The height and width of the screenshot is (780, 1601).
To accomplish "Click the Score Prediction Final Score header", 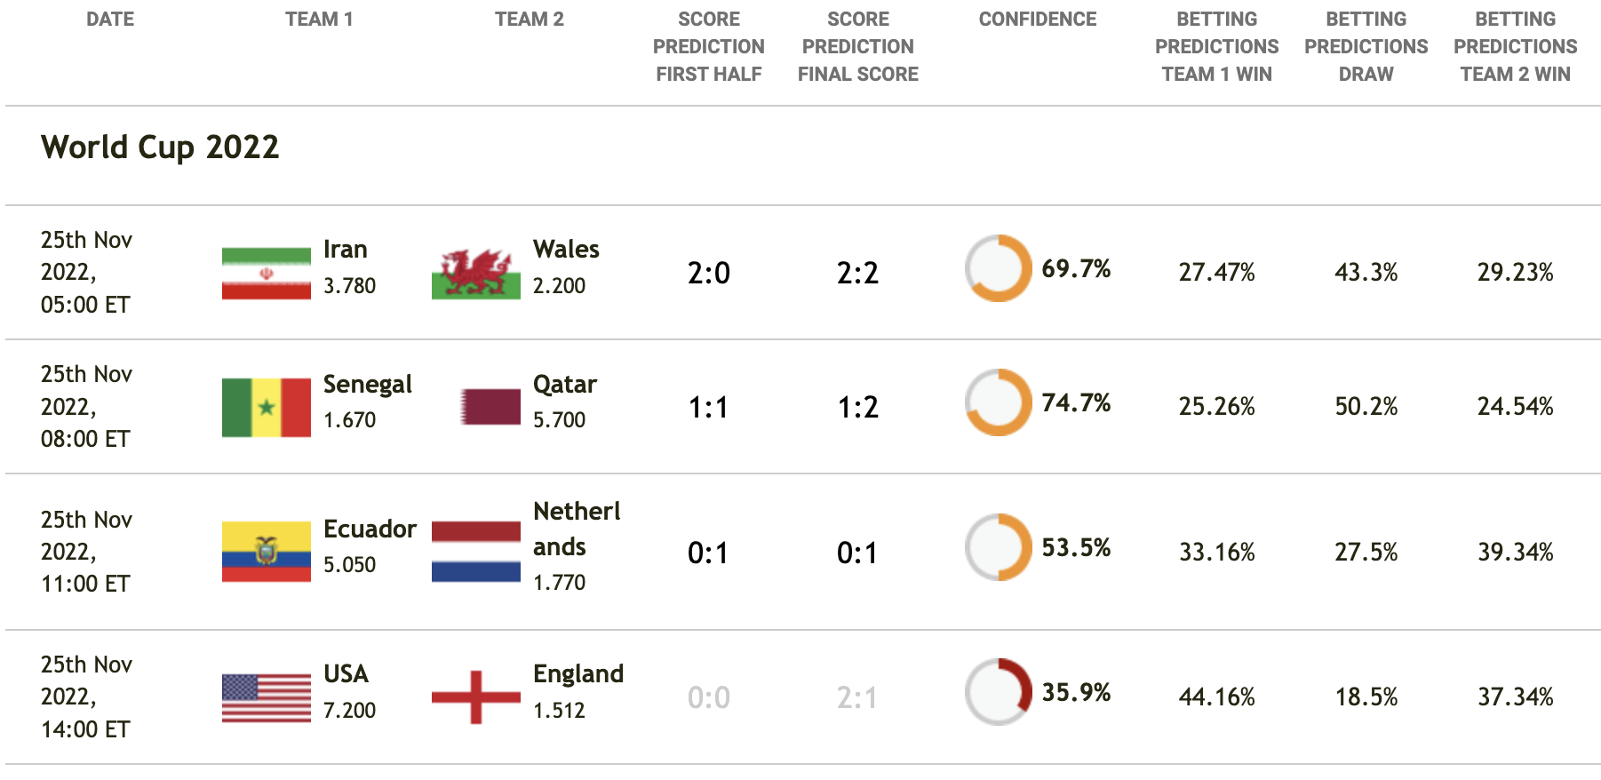I will (858, 46).
